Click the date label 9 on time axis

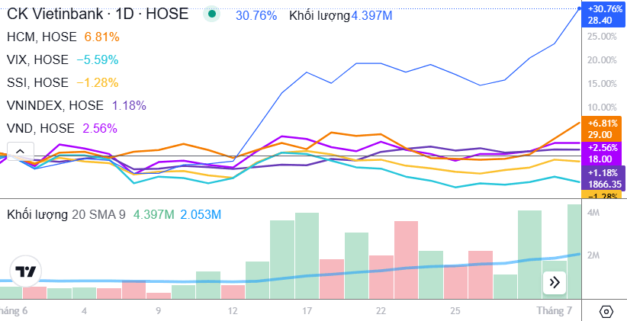tap(159, 310)
